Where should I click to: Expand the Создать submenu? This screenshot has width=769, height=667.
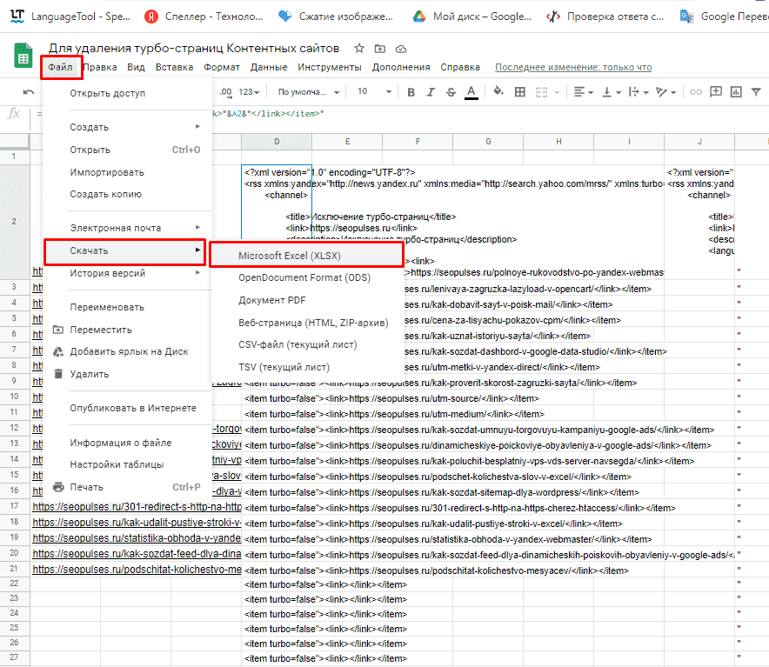pos(128,127)
